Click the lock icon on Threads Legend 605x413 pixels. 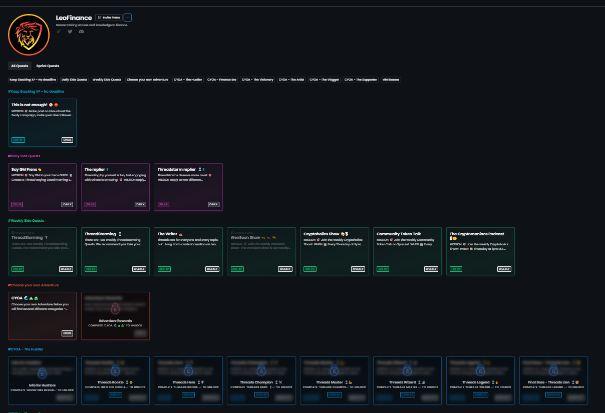(x=481, y=370)
